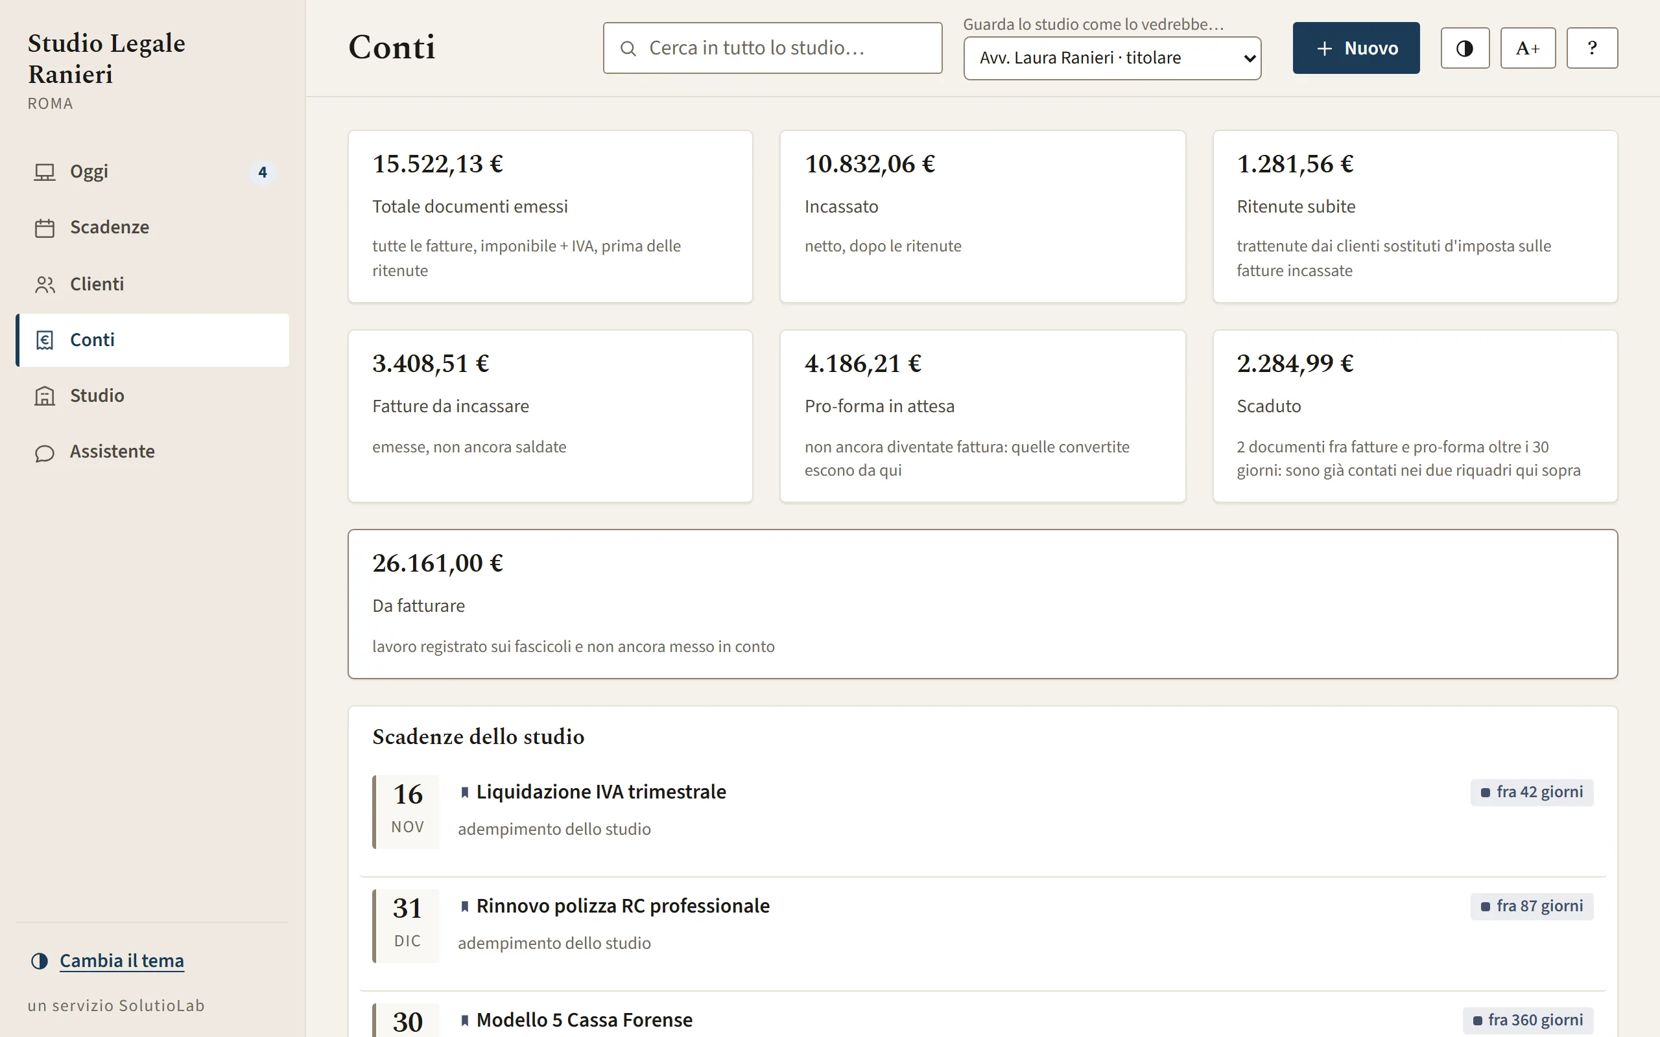The height and width of the screenshot is (1037, 1660).
Task: Open help with the question mark button
Action: [x=1592, y=48]
